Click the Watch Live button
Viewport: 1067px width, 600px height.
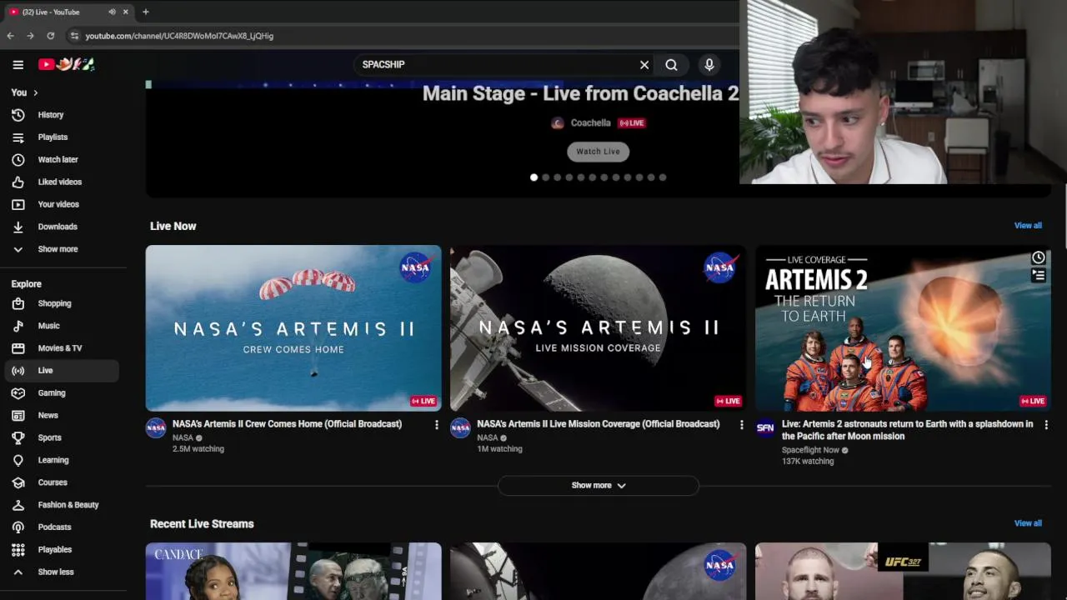pos(599,152)
